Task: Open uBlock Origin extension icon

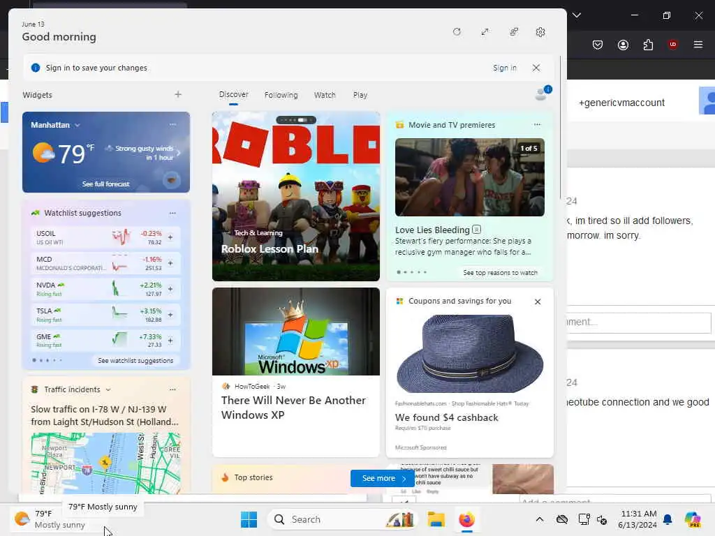Action: (x=672, y=45)
